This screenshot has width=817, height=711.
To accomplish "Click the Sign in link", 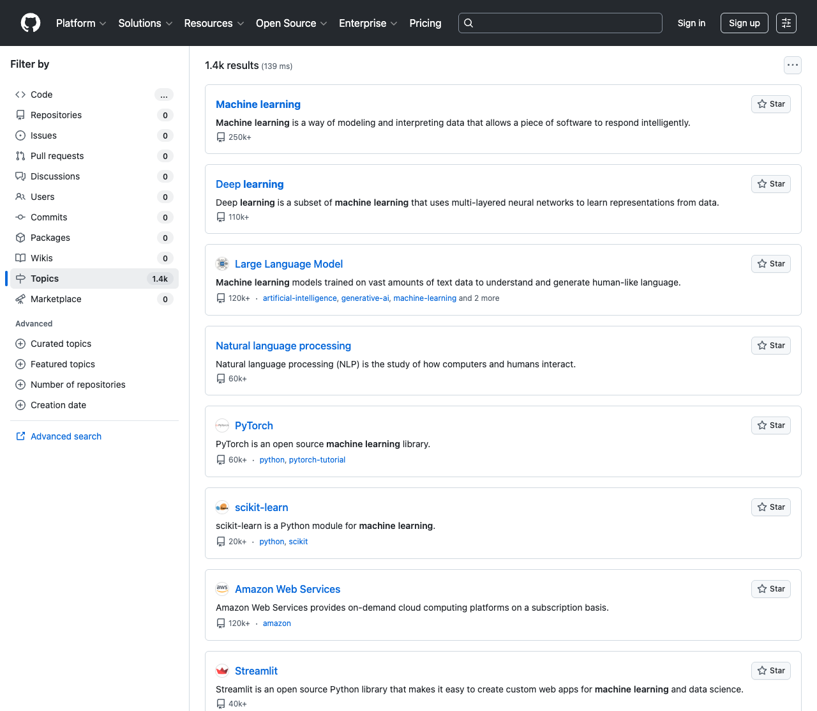I will (x=691, y=23).
